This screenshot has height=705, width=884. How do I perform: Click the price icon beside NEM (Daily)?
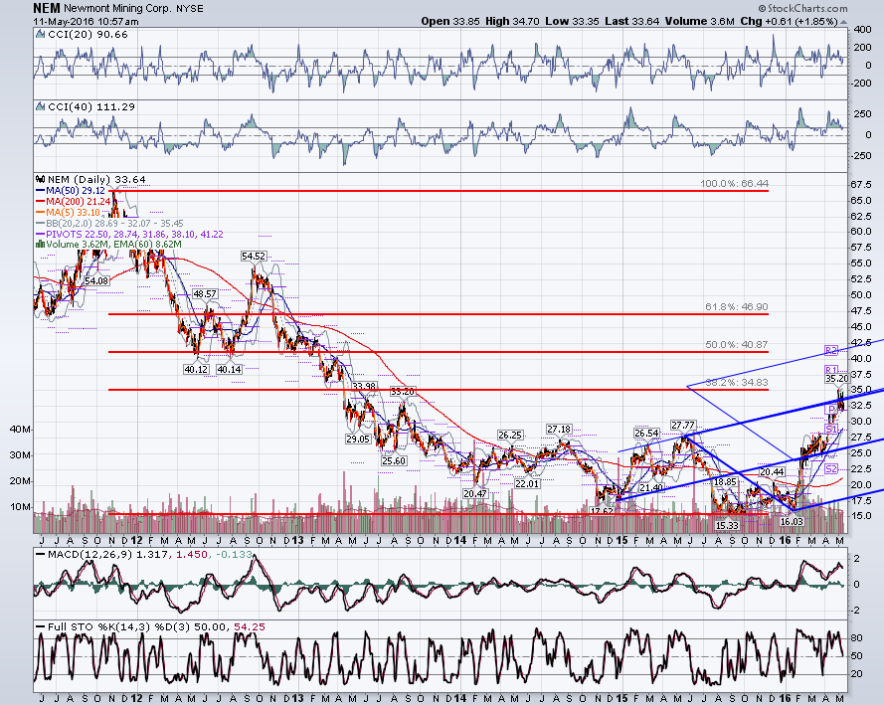[x=40, y=179]
